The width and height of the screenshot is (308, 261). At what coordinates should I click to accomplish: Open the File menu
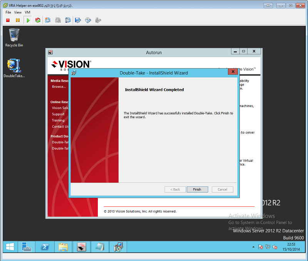(8, 12)
